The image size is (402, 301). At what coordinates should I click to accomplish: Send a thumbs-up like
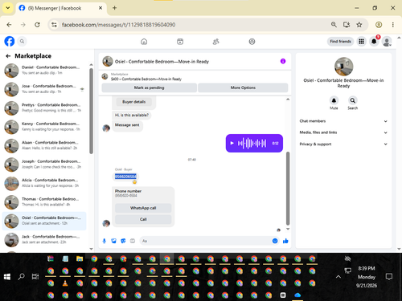[x=285, y=241]
